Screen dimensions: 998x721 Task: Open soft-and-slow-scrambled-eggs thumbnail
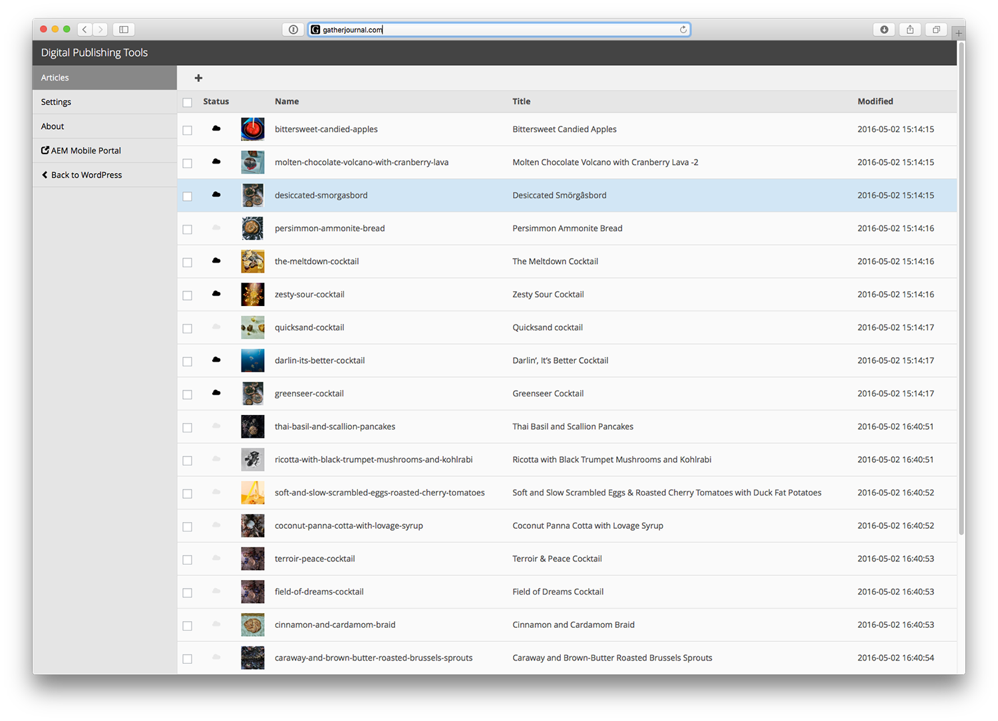[x=253, y=492]
